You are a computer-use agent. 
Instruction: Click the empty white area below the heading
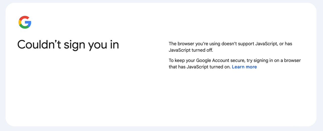(x=68, y=88)
